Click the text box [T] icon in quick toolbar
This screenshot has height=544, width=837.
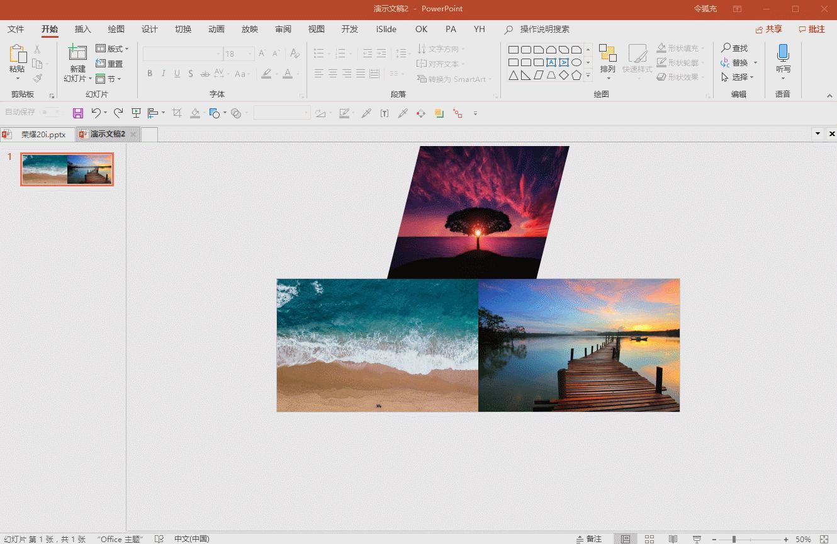coord(385,113)
